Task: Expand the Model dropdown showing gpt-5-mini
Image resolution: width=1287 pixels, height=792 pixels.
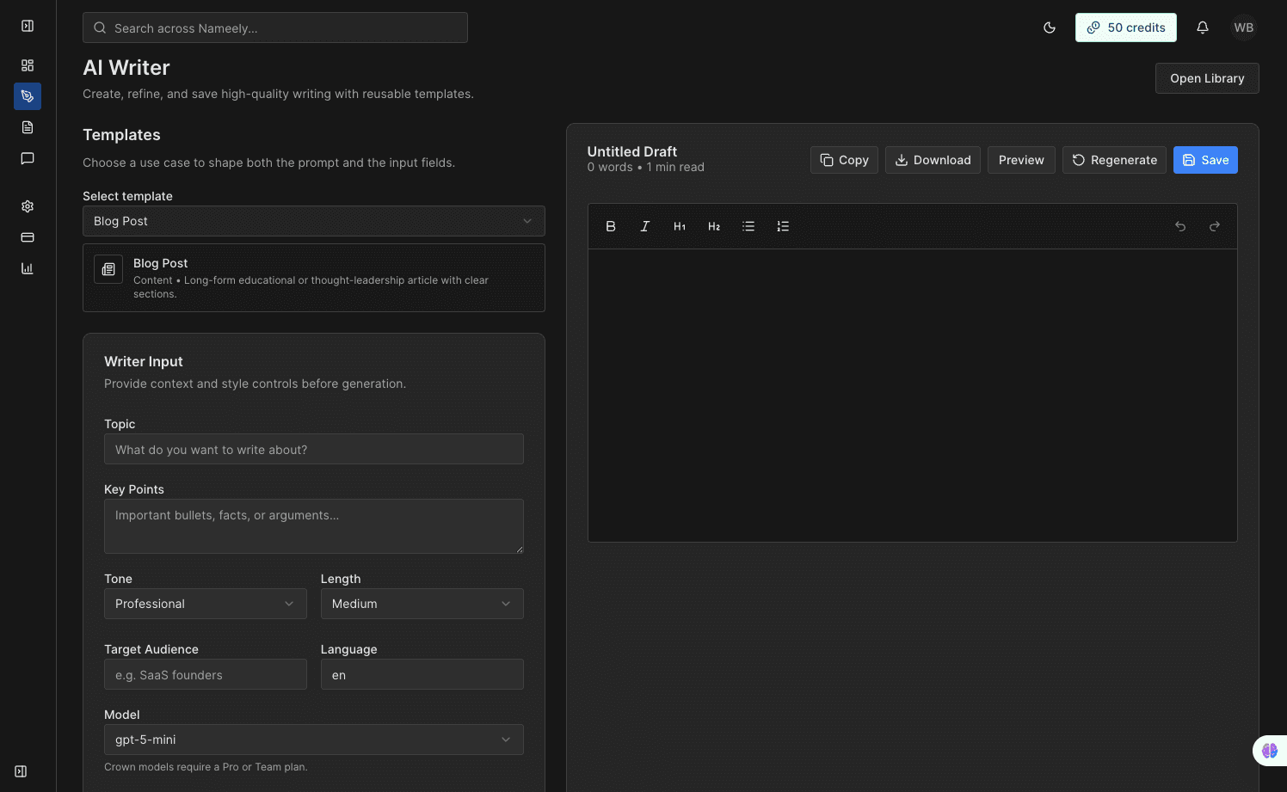Action: pyautogui.click(x=313, y=739)
